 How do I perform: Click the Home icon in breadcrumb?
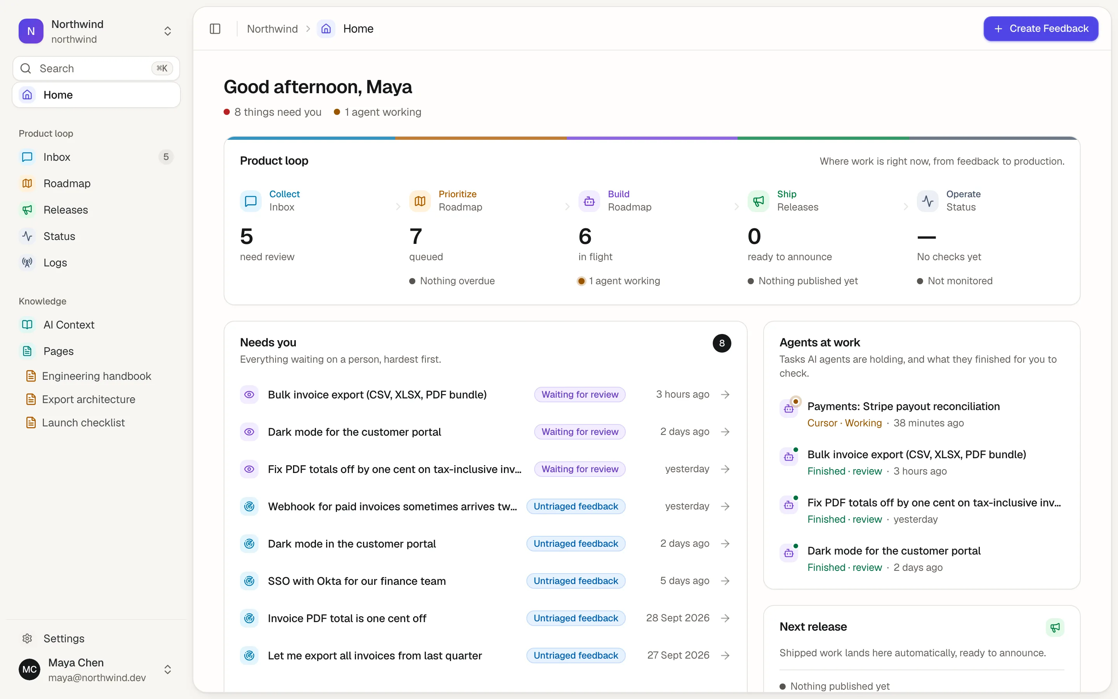click(x=326, y=29)
